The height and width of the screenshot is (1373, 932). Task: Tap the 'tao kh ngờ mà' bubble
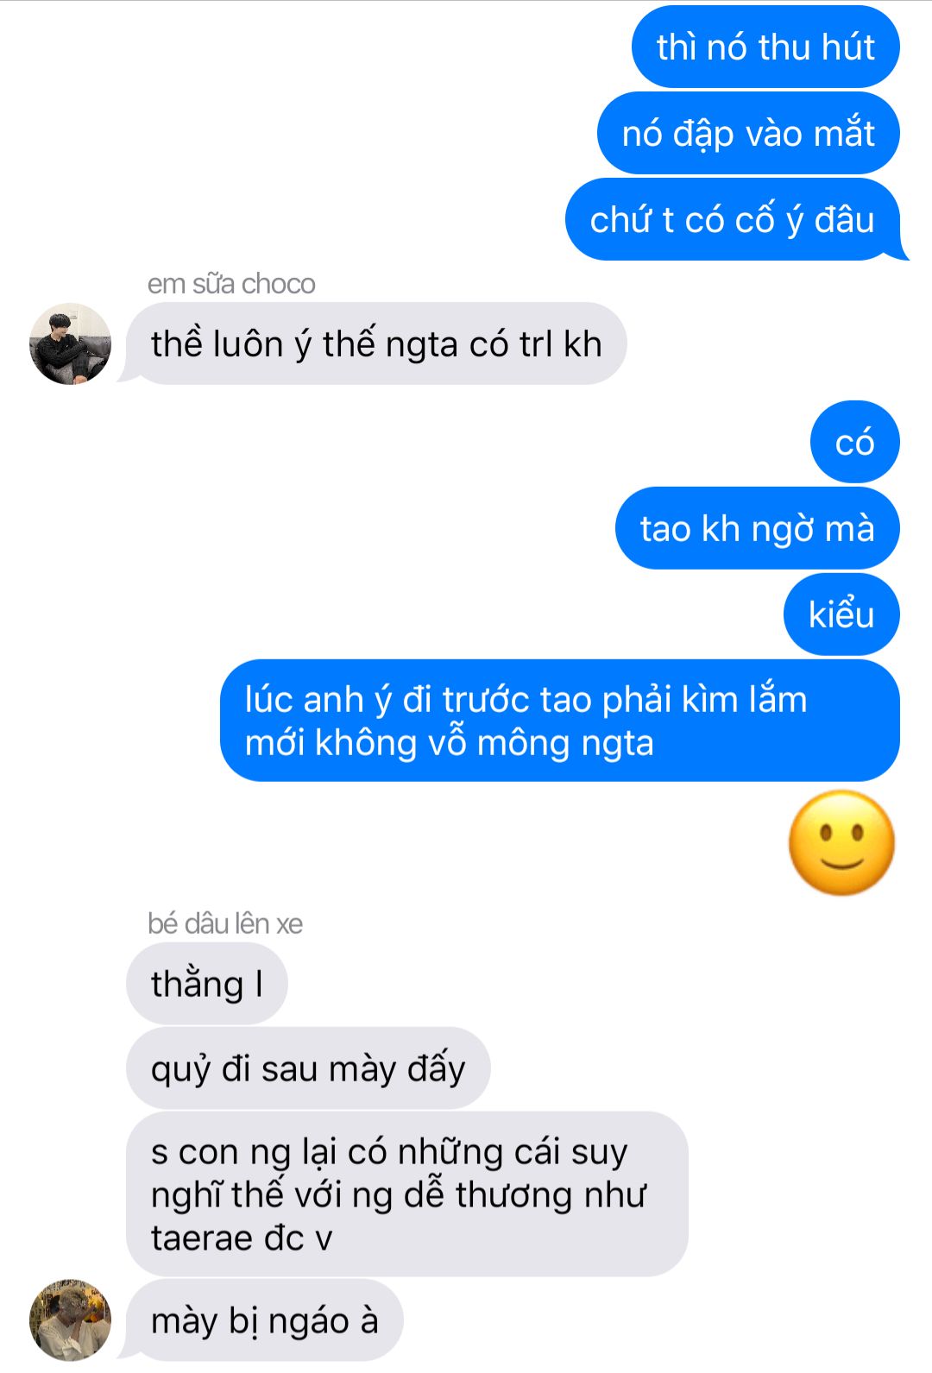point(758,528)
